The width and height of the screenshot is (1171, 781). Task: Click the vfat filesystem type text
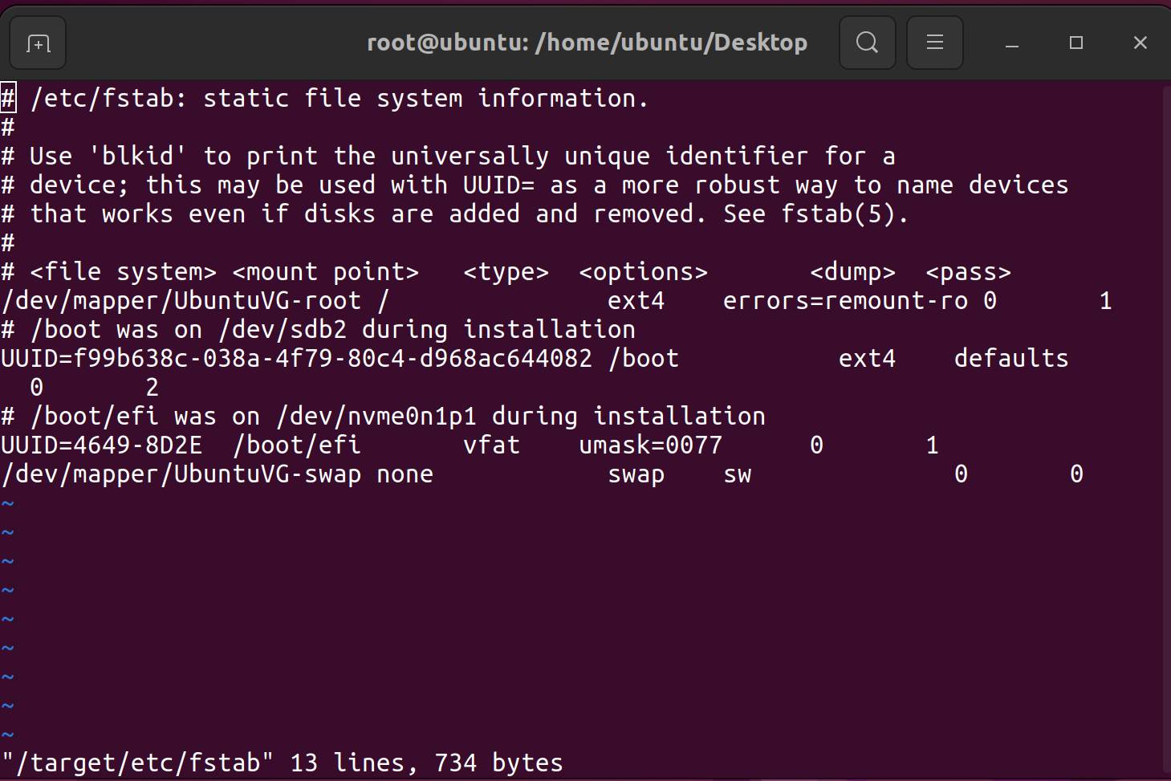click(x=491, y=445)
